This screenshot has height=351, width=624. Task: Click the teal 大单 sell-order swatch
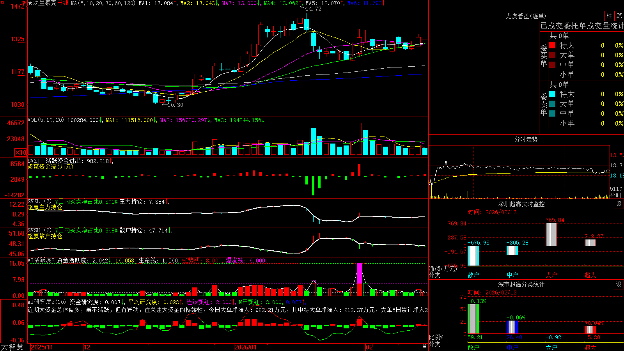(x=552, y=104)
